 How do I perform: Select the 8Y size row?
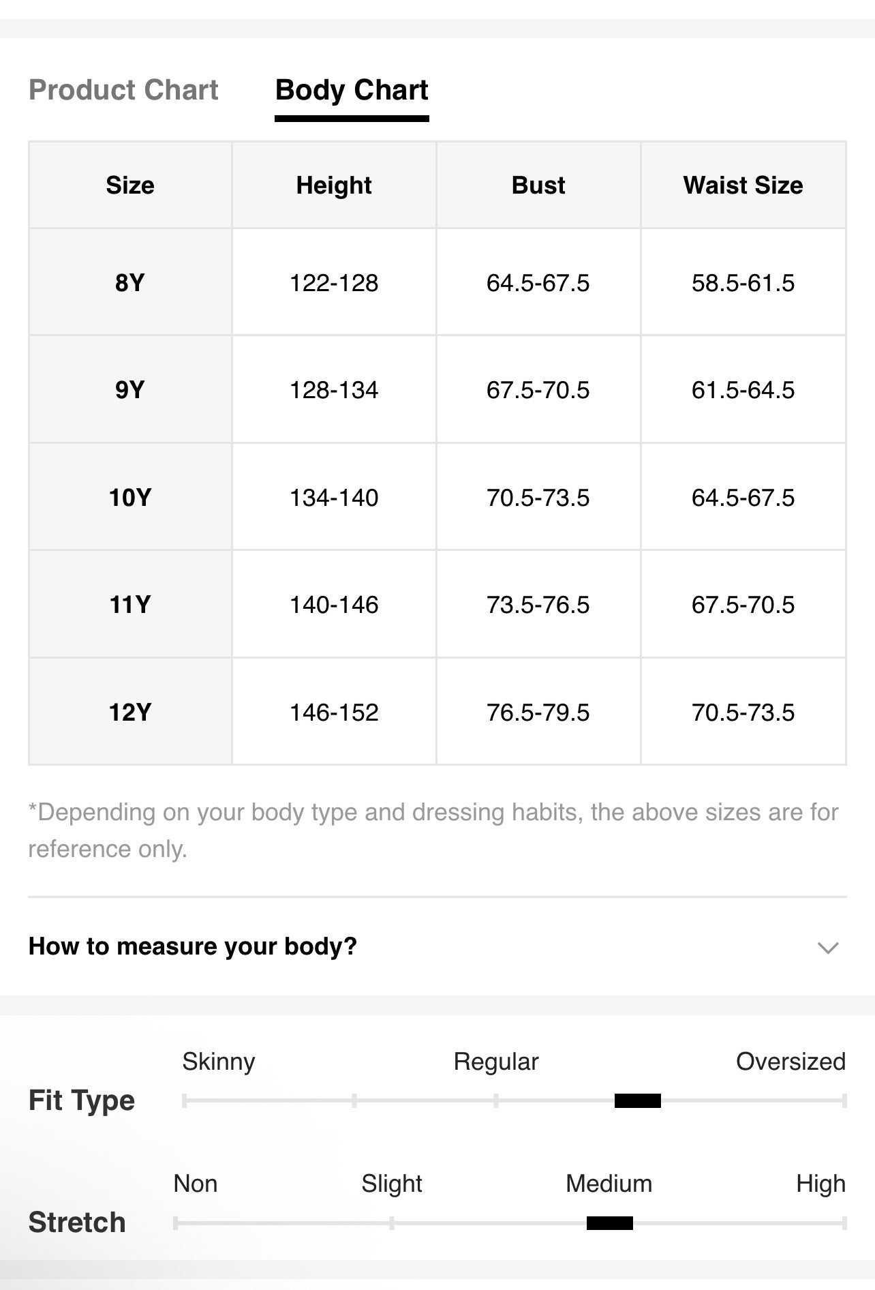[x=437, y=282]
